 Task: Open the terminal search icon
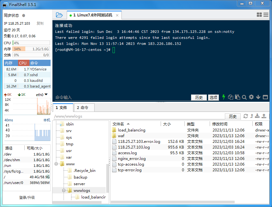(244, 97)
